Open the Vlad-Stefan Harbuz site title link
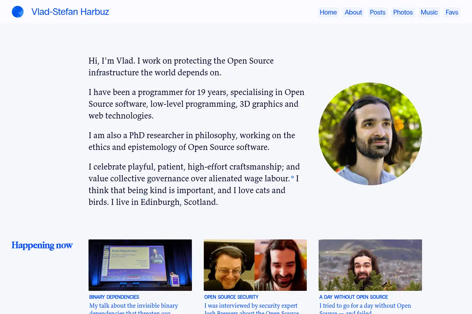This screenshot has height=314, width=472. (x=70, y=12)
